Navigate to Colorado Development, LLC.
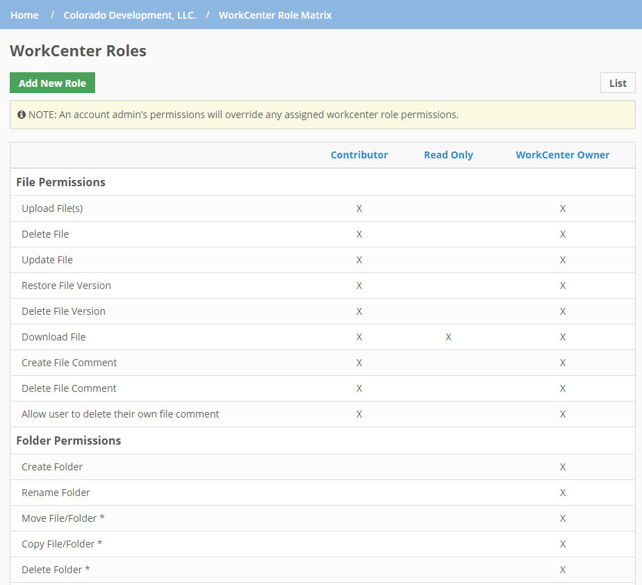Screen dimensions: 642x585 (x=129, y=15)
